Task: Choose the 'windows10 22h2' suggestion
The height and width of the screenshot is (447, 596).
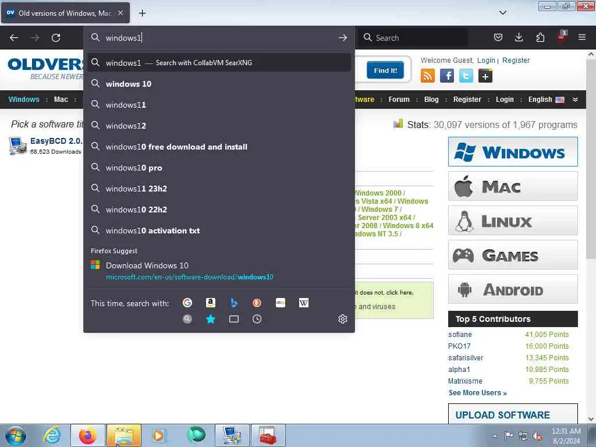Action: pyautogui.click(x=219, y=210)
